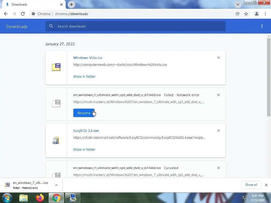
Task: Click the Canceled status text
Action: (x=171, y=168)
